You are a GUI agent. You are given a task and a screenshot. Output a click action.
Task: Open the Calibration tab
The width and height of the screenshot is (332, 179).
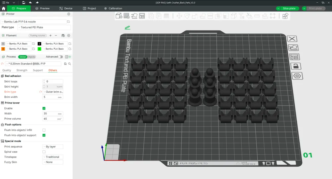113,9
